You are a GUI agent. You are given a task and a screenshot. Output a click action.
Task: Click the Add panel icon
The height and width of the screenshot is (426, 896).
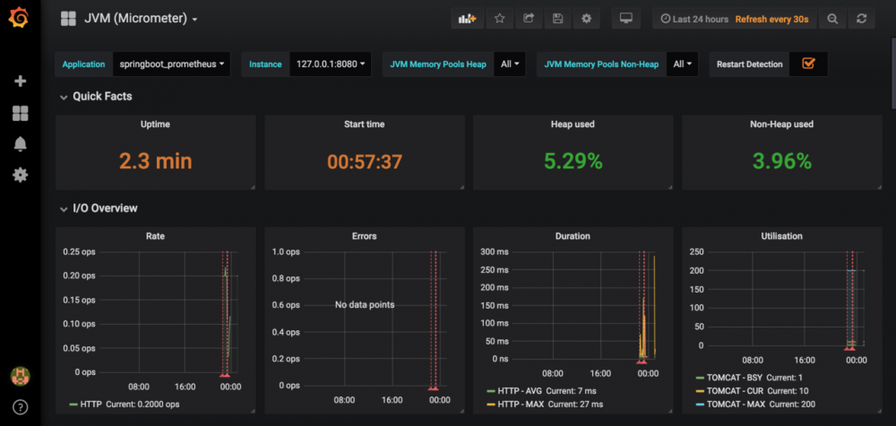click(467, 19)
